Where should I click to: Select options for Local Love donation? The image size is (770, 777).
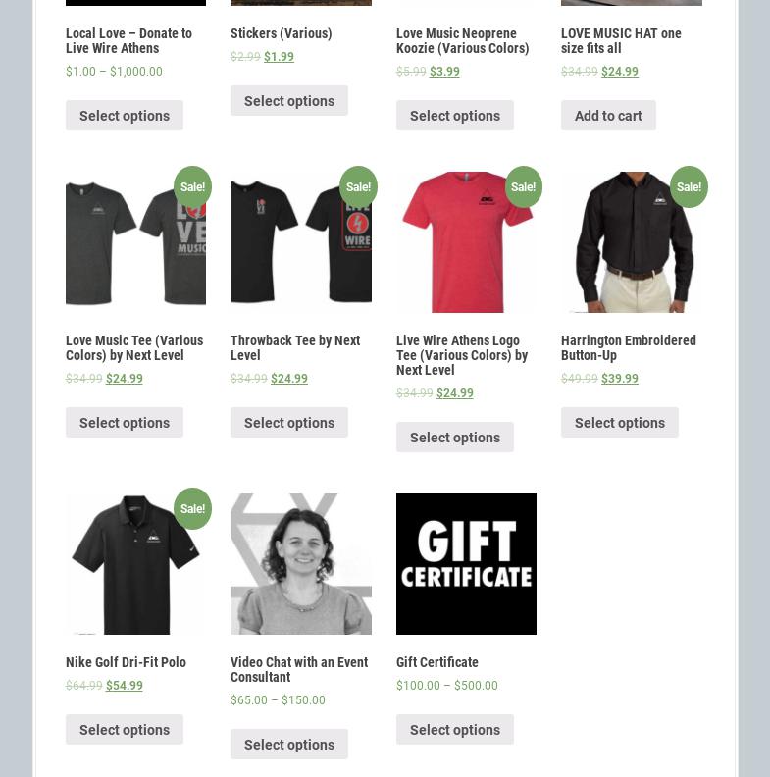point(125,116)
